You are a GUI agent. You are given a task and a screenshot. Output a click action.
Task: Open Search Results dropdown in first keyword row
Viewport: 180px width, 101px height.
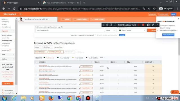click(86, 66)
